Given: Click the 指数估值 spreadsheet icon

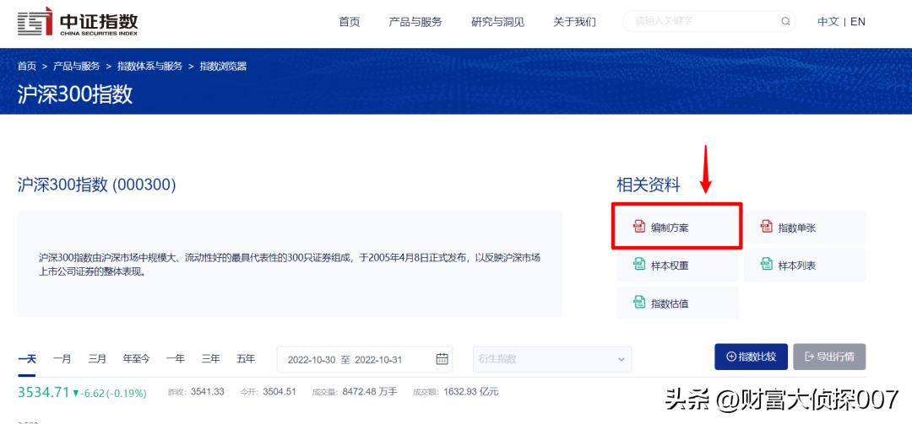Looking at the screenshot, I should [x=639, y=303].
